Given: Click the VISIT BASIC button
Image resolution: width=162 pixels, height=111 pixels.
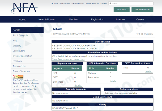Looking at the screenshot, I should click(x=122, y=10).
